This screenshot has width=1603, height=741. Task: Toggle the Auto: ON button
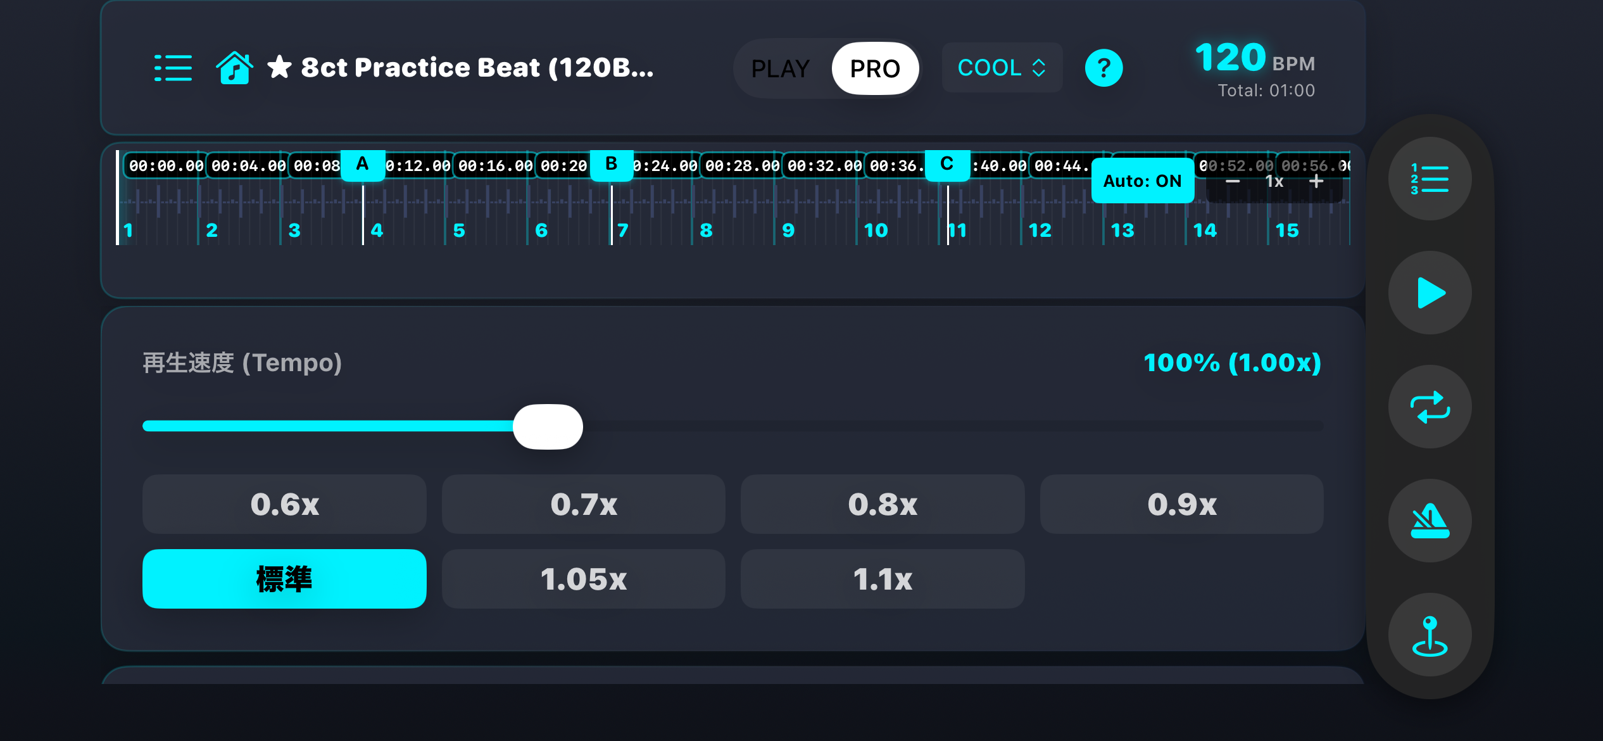coord(1142,181)
